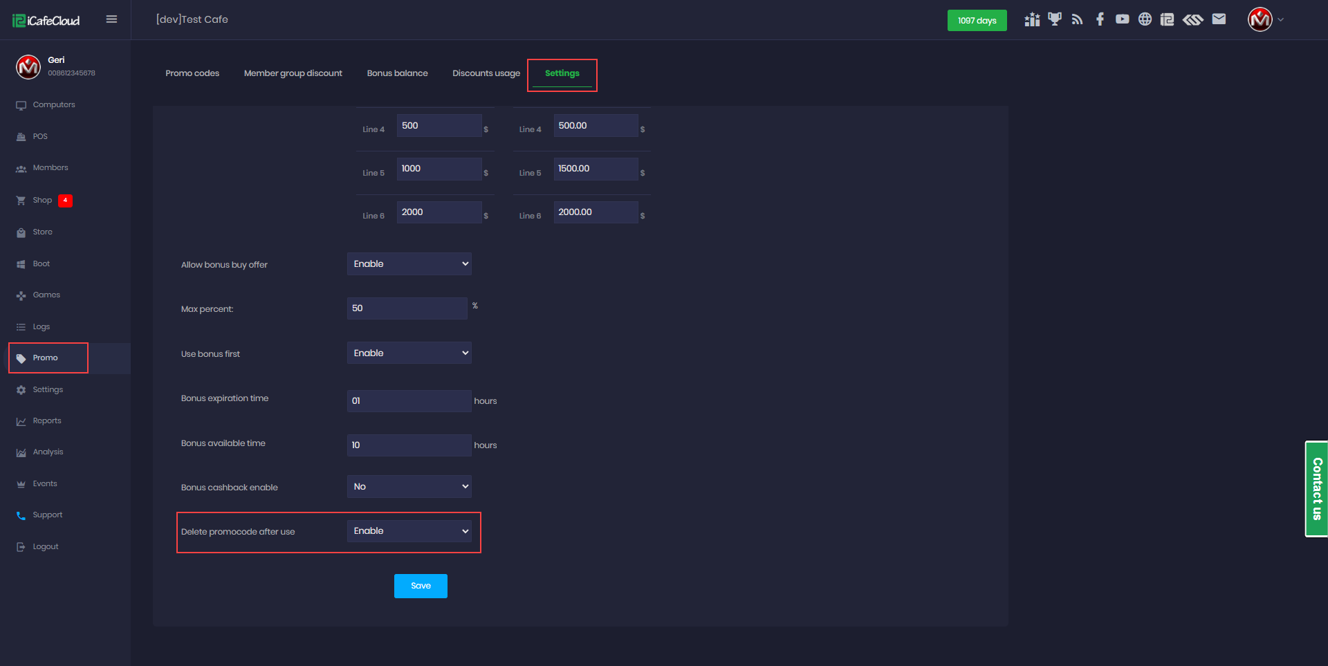Toggle the hamburger sidebar menu

(111, 19)
